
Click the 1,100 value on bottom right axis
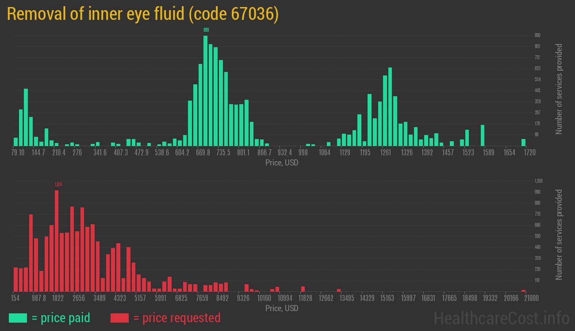coord(538,181)
